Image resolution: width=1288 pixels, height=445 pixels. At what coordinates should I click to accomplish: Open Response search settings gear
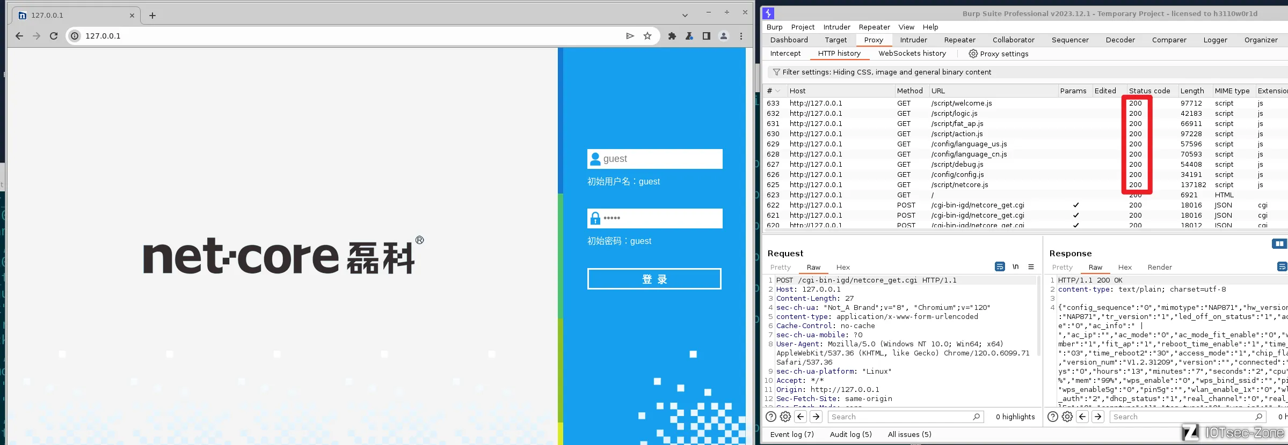click(x=1067, y=417)
